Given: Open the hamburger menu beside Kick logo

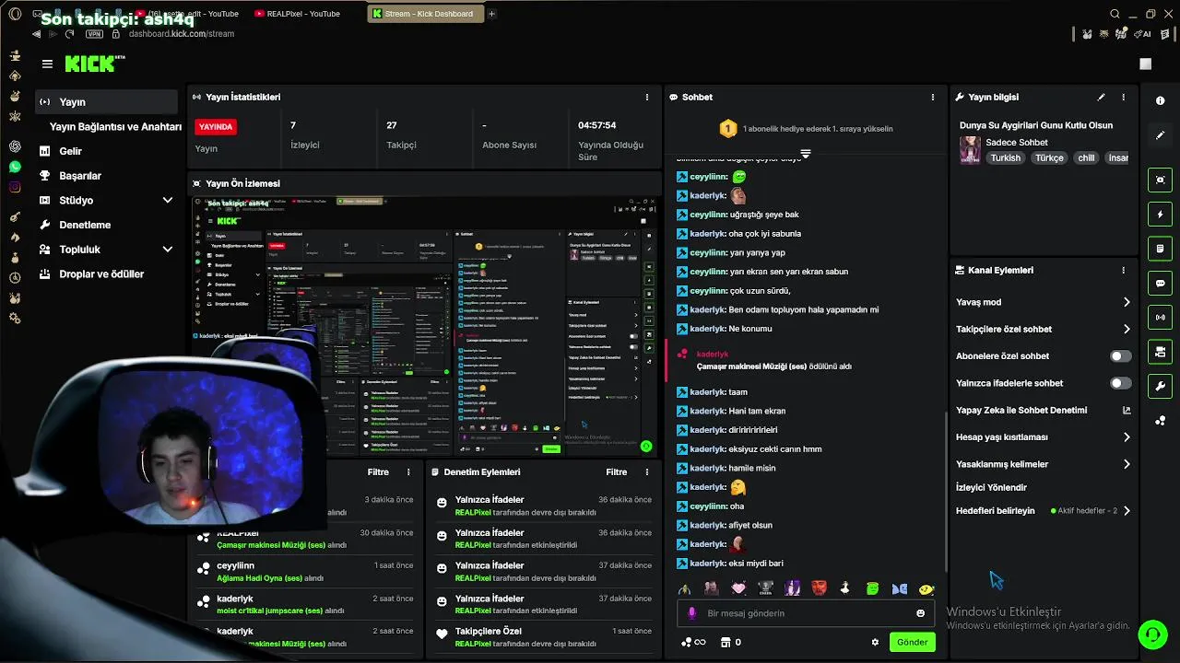Looking at the screenshot, I should coord(47,64).
